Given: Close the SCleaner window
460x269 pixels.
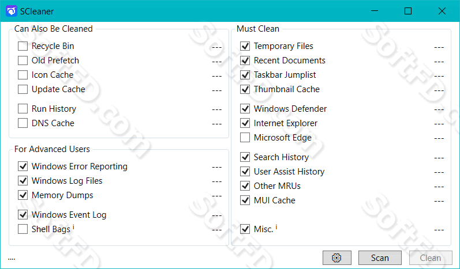Looking at the screenshot, I should 442,11.
